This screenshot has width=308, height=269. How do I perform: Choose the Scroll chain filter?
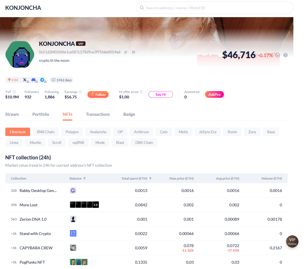tap(57, 143)
